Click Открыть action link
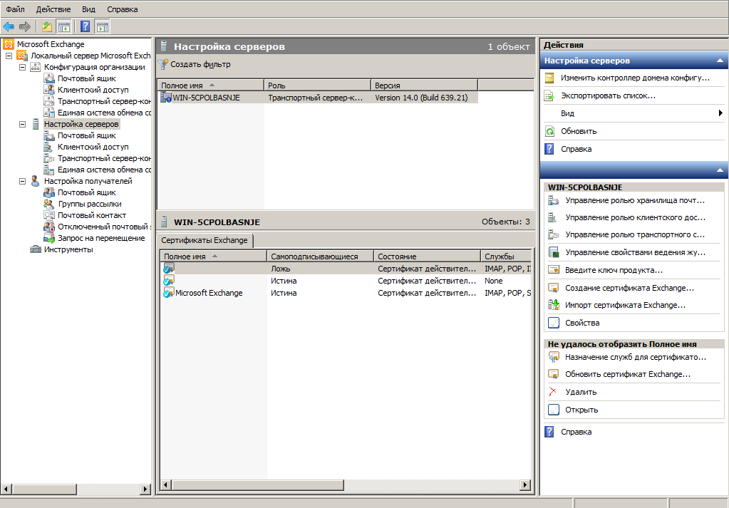The width and height of the screenshot is (729, 508). (581, 410)
